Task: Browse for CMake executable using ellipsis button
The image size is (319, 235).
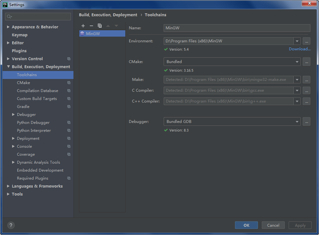Action: point(306,62)
